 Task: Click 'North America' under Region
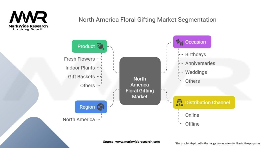tap(79, 119)
